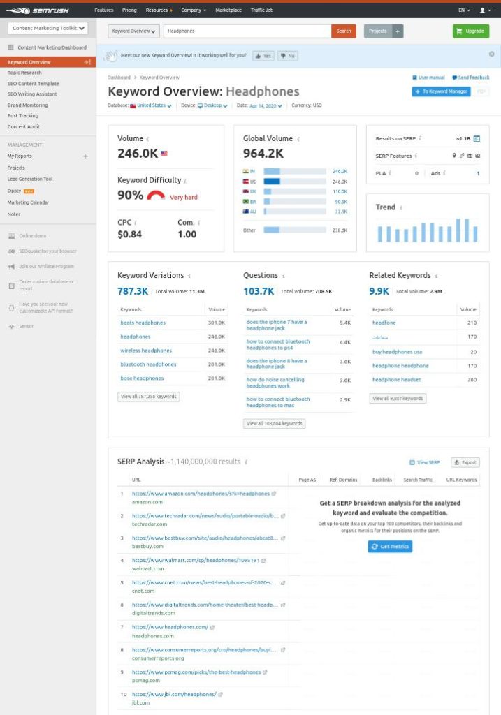This screenshot has width=501, height=715.
Task: Click To Keyword Manager button
Action: tap(441, 91)
